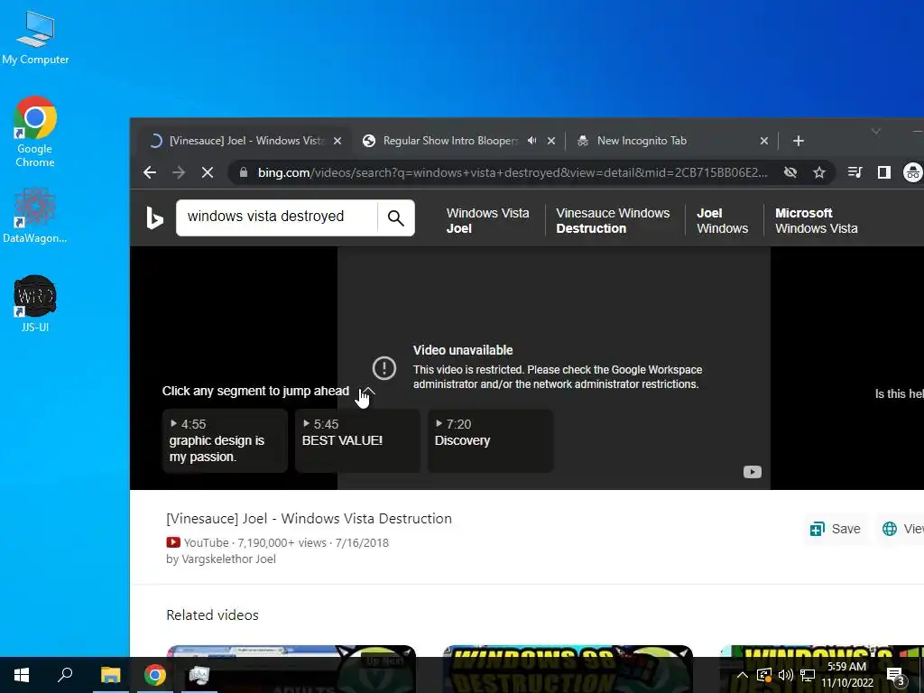Close the New Incognito Tab
Image resolution: width=924 pixels, height=693 pixels.
tap(763, 141)
